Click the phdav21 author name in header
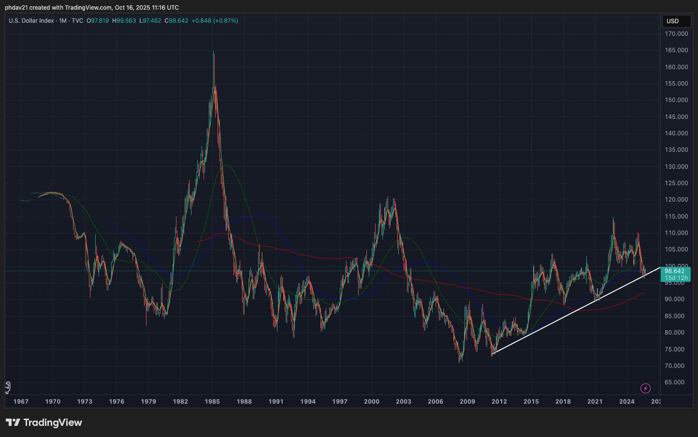 pos(16,8)
